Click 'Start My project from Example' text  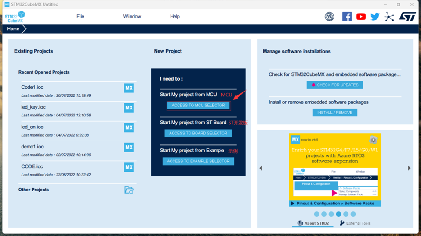(192, 150)
